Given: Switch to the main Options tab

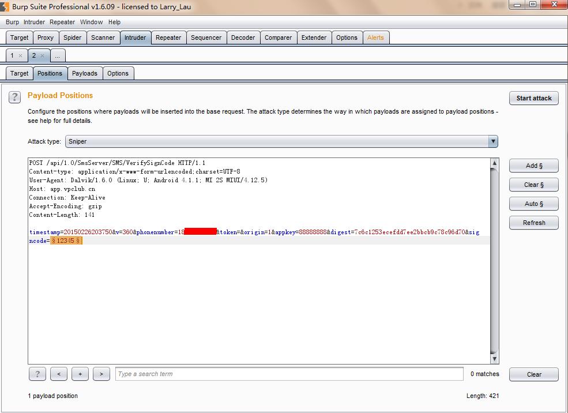Looking at the screenshot, I should click(x=347, y=37).
